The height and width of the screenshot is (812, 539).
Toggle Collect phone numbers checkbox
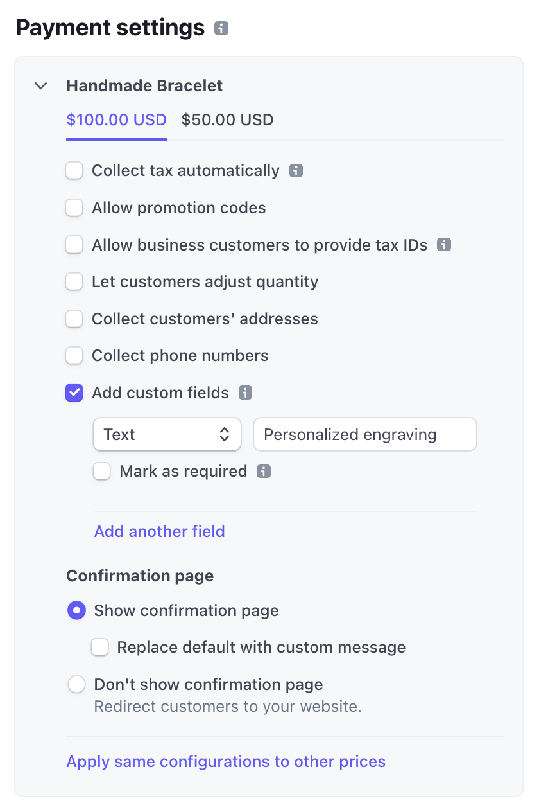74,355
